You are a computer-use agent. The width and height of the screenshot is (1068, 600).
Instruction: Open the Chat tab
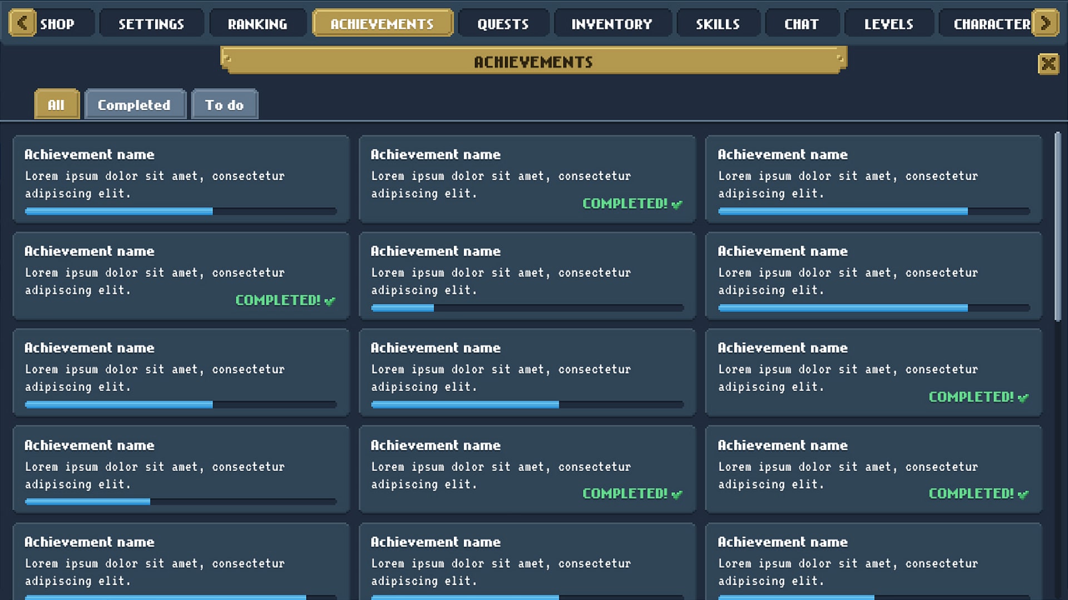coord(802,23)
